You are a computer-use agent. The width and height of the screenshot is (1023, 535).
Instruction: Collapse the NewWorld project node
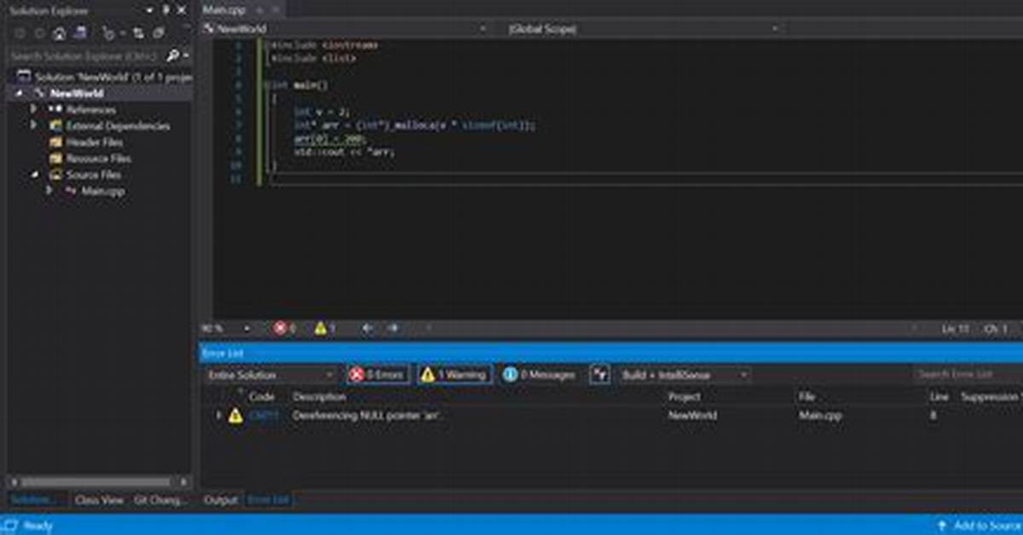click(x=19, y=93)
